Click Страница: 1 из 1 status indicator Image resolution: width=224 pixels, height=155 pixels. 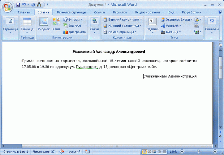(16, 152)
